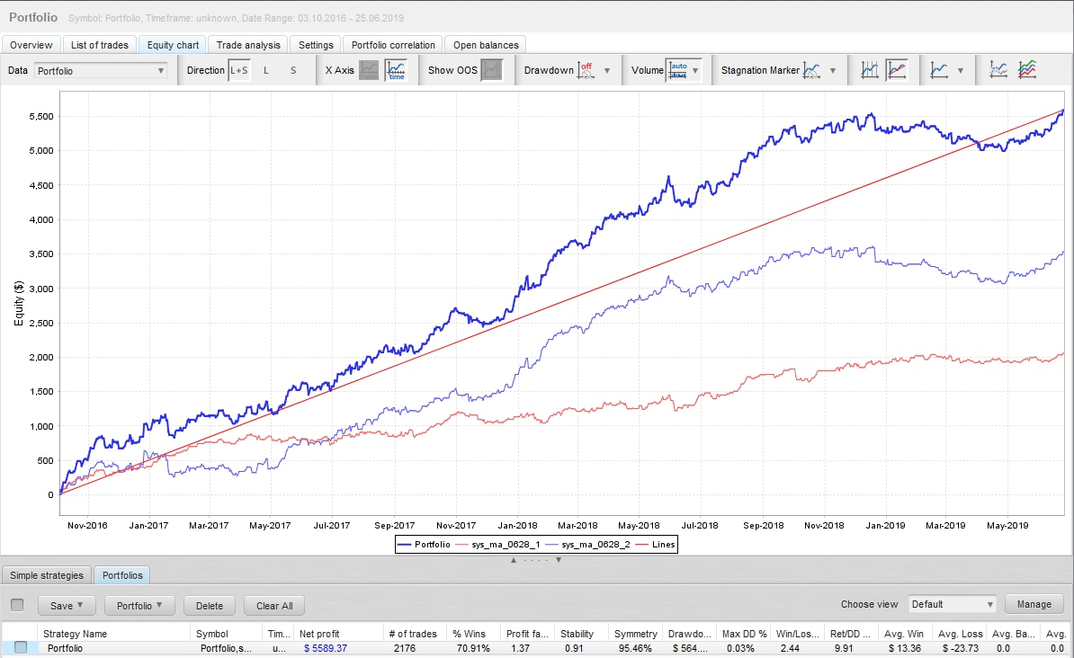Switch to the Overview tab

pyautogui.click(x=31, y=45)
